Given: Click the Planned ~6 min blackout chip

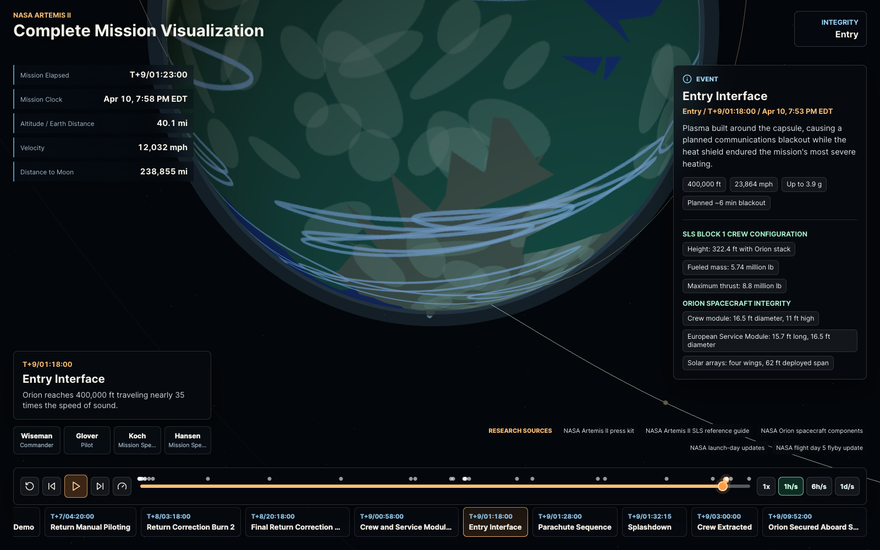Looking at the screenshot, I should click(727, 203).
